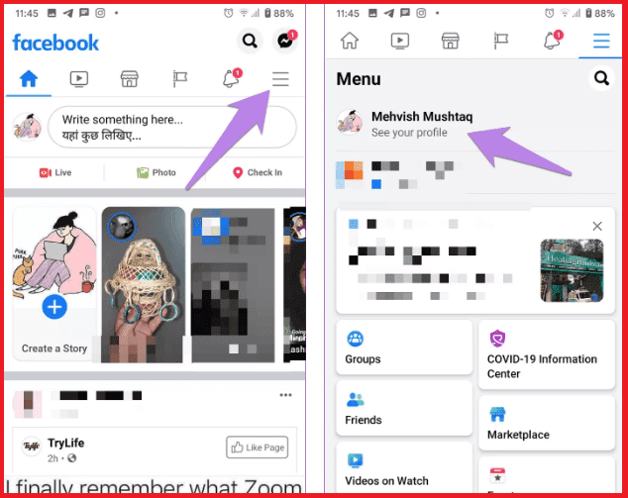Search from the Menu screen
Image resolution: width=628 pixels, height=498 pixels.
[601, 78]
